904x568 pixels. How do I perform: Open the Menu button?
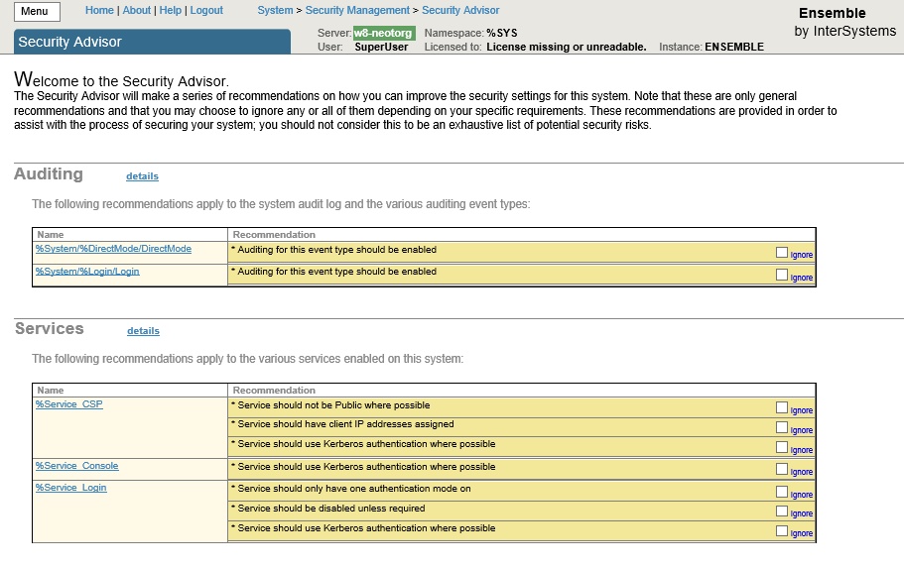click(x=37, y=12)
